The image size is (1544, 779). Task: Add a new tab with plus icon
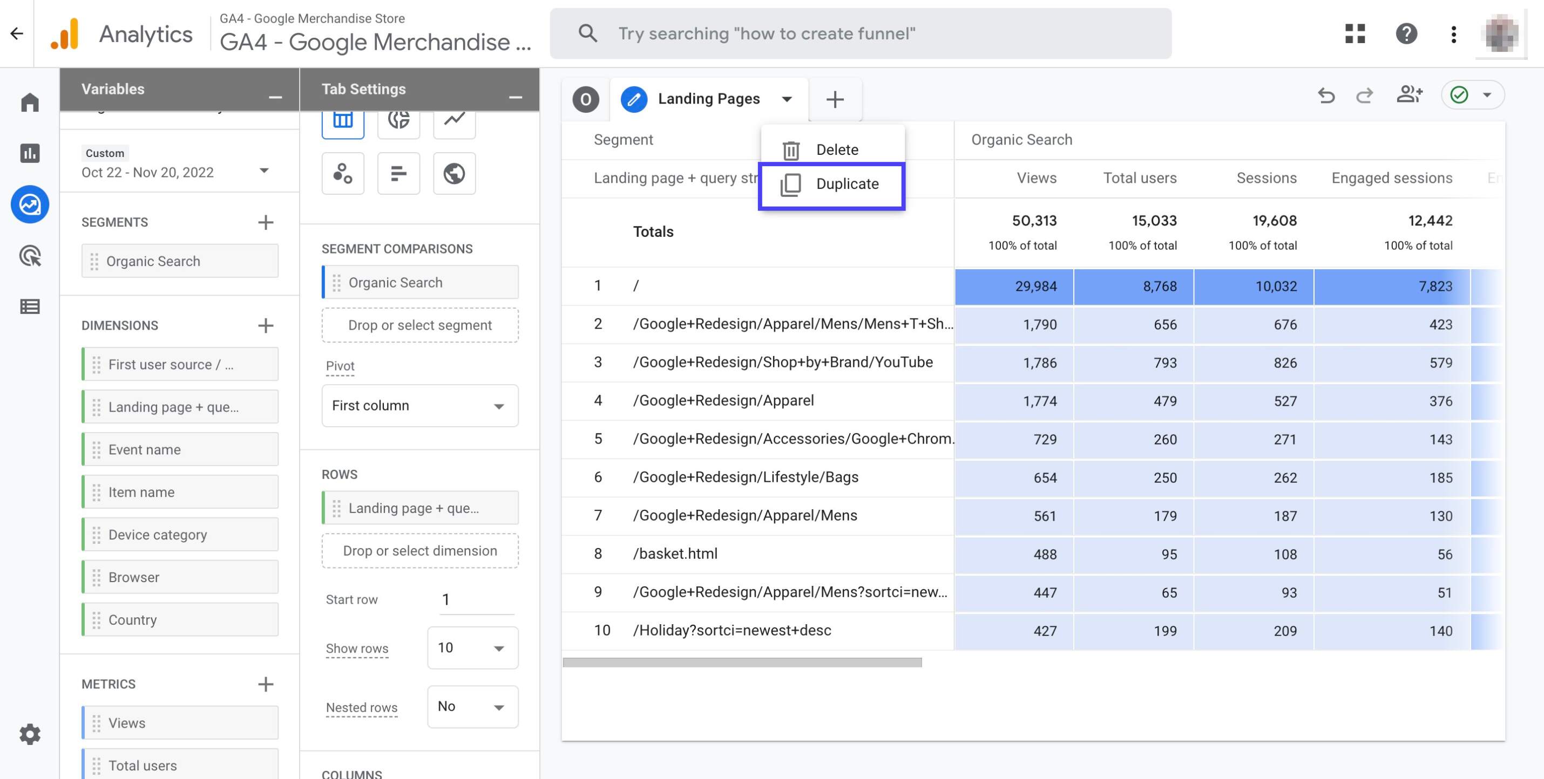pos(835,99)
